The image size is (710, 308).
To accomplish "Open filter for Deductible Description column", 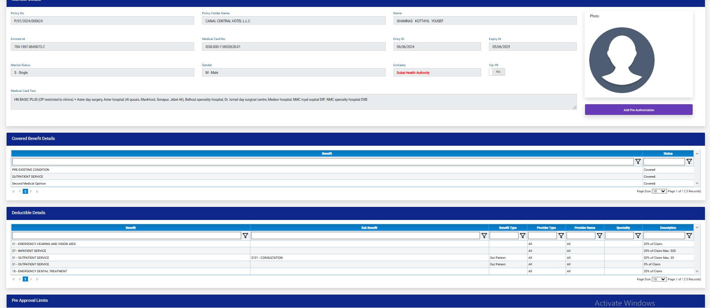I will pyautogui.click(x=689, y=236).
